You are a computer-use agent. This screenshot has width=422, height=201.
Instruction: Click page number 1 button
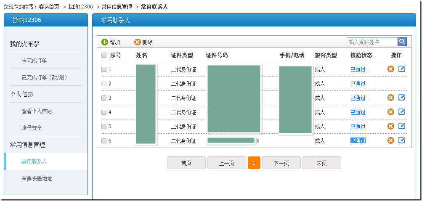pos(254,163)
